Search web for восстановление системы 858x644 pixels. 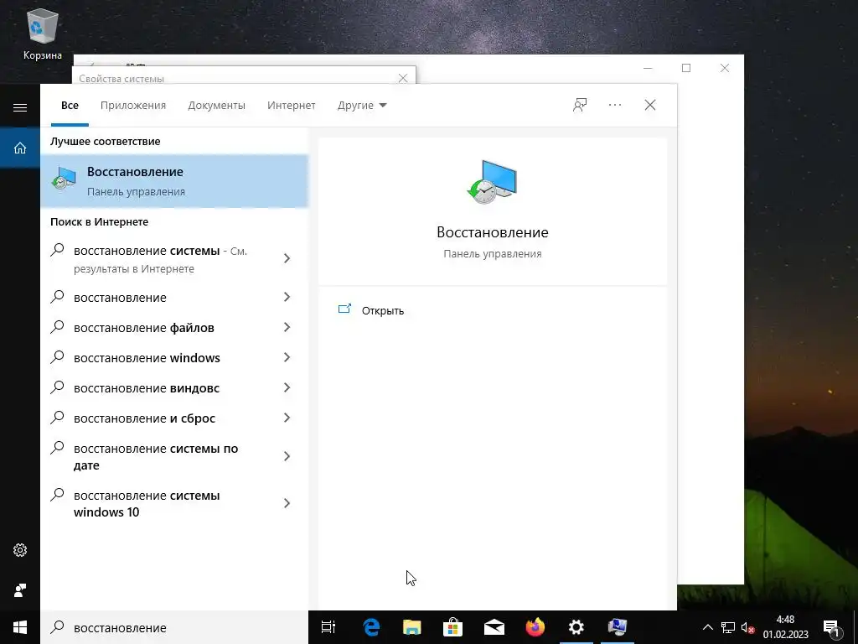click(x=158, y=260)
